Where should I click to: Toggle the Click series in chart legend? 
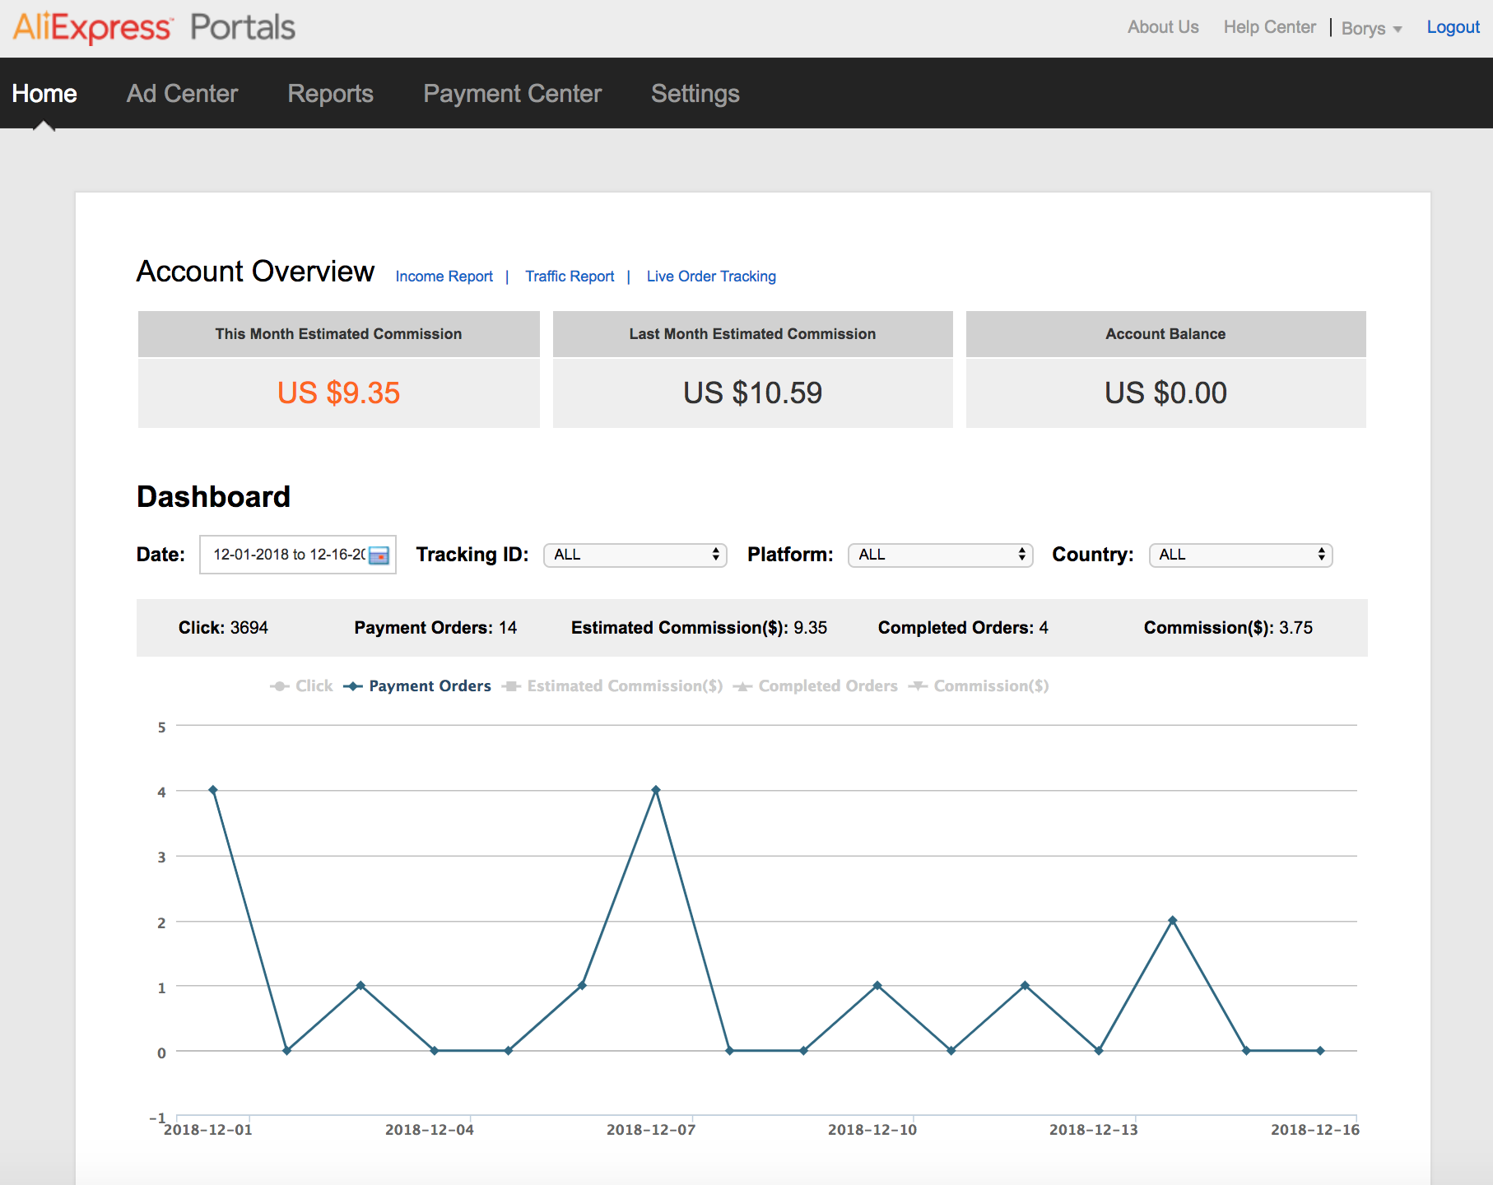click(x=301, y=686)
